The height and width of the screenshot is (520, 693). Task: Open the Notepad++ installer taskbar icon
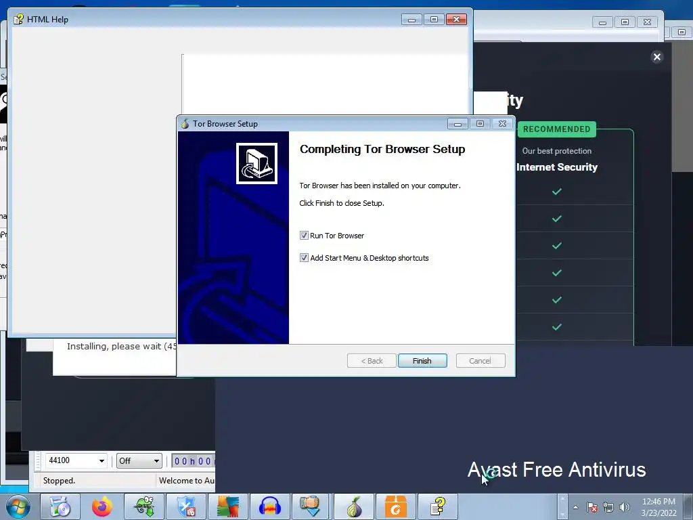(144, 506)
